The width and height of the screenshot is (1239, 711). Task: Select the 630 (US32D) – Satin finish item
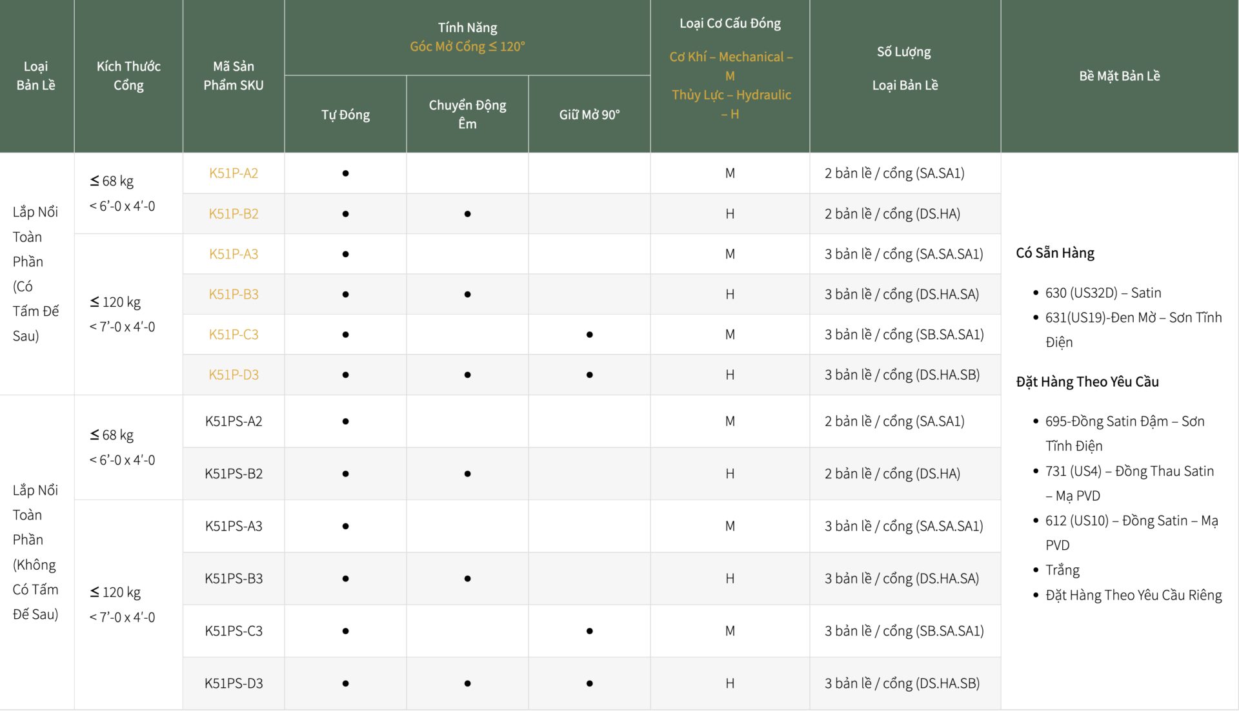click(1102, 293)
